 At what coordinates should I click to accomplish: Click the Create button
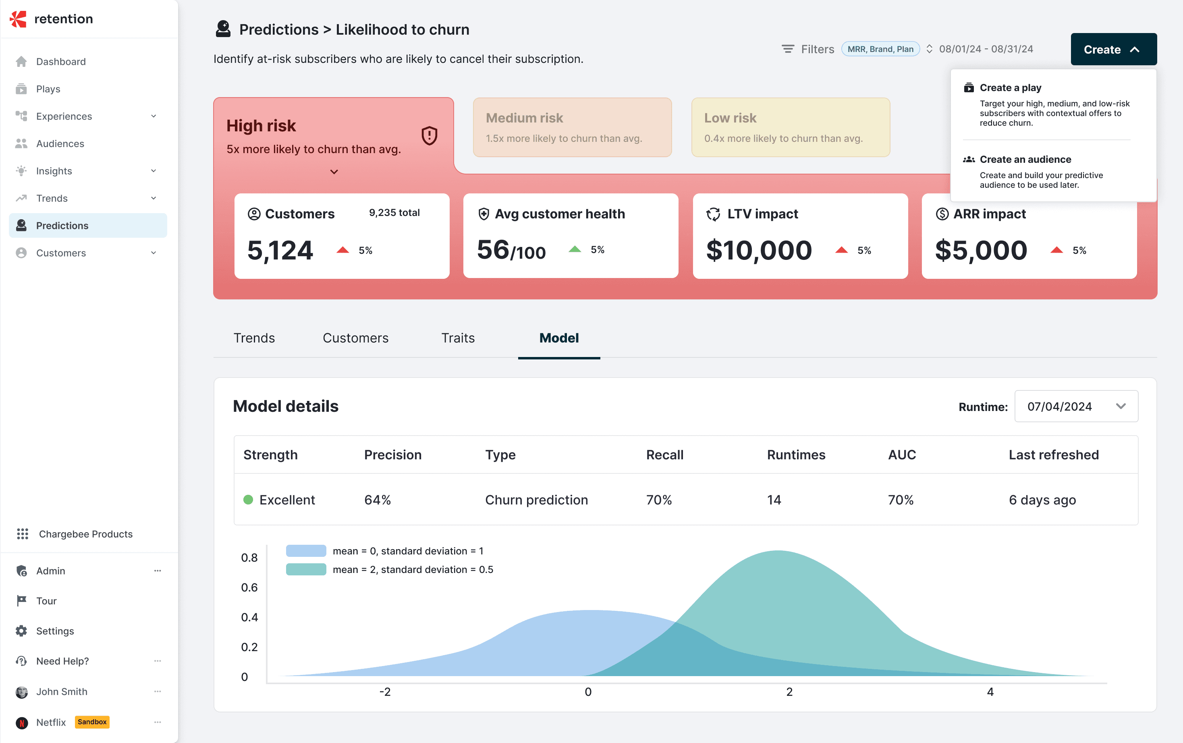coord(1113,49)
